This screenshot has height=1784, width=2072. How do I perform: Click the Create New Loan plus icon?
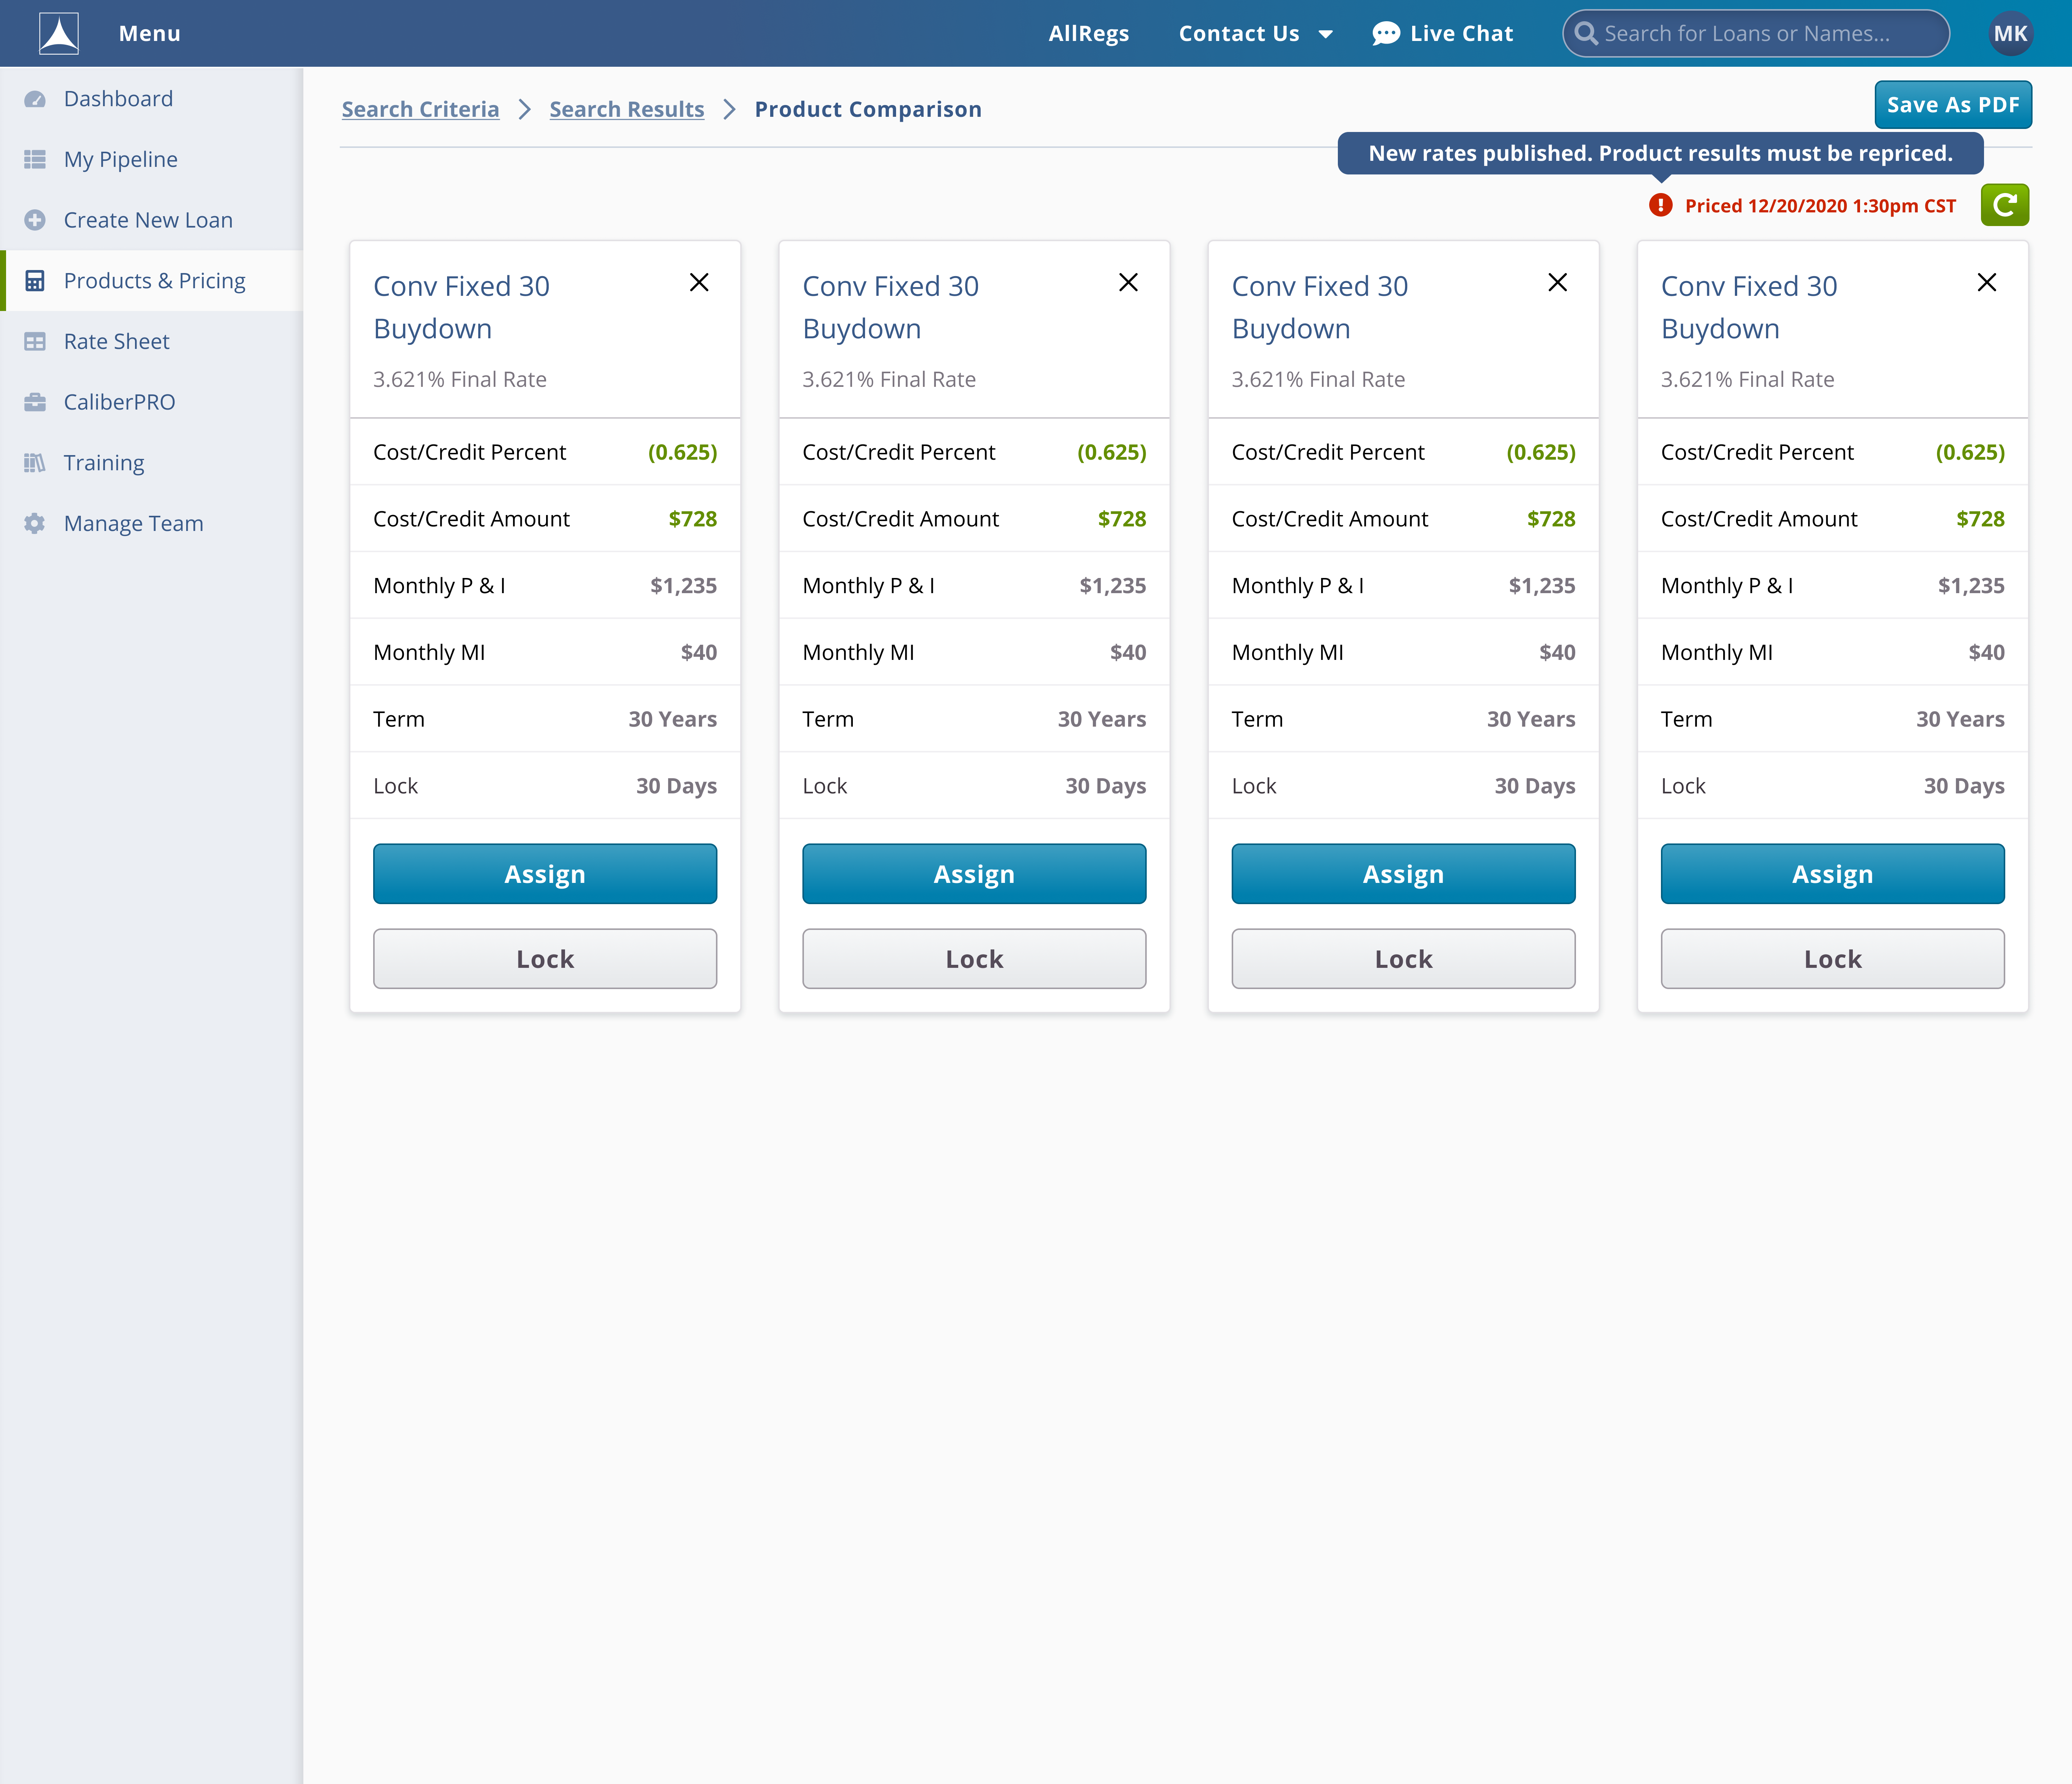pos(35,220)
